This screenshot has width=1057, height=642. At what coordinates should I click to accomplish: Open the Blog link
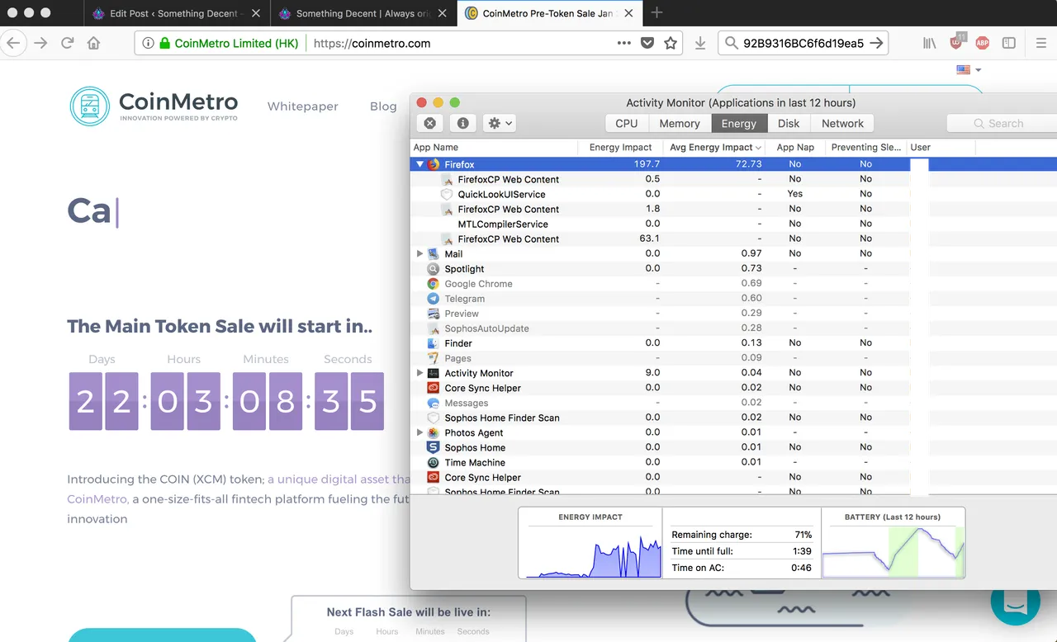pos(383,106)
